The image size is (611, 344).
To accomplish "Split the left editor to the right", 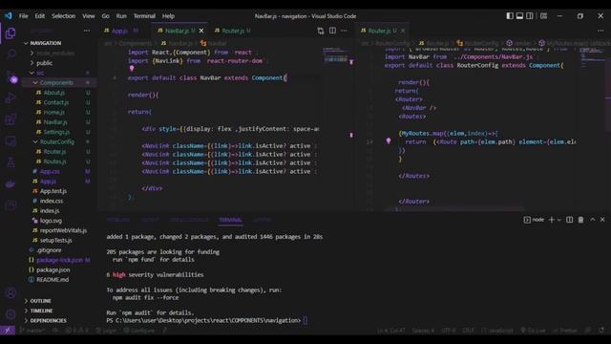I will tap(332, 31).
